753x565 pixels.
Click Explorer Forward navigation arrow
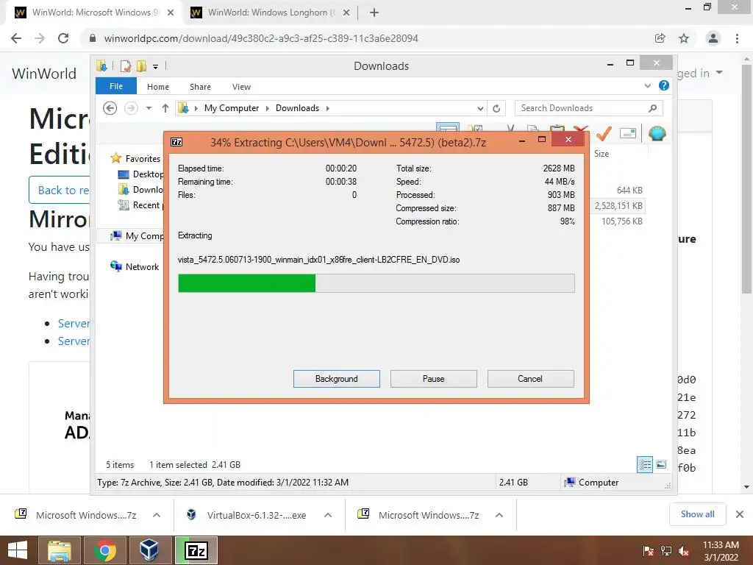click(x=131, y=108)
